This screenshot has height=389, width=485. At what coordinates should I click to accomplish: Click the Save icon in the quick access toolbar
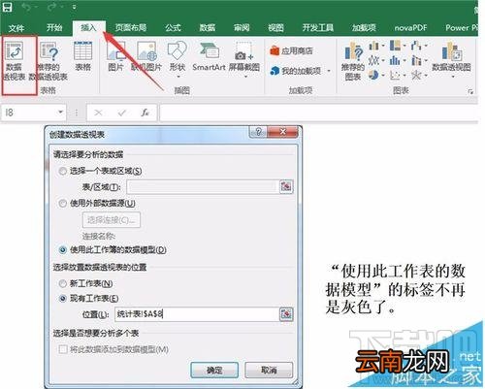click(7, 7)
